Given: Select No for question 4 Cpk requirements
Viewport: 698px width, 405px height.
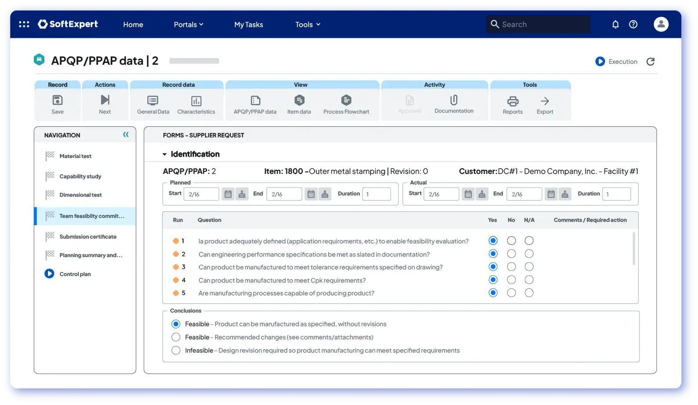Looking at the screenshot, I should click(x=511, y=280).
